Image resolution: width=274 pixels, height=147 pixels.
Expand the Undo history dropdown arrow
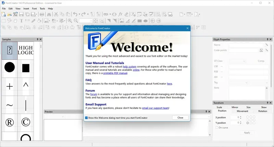[79, 14]
